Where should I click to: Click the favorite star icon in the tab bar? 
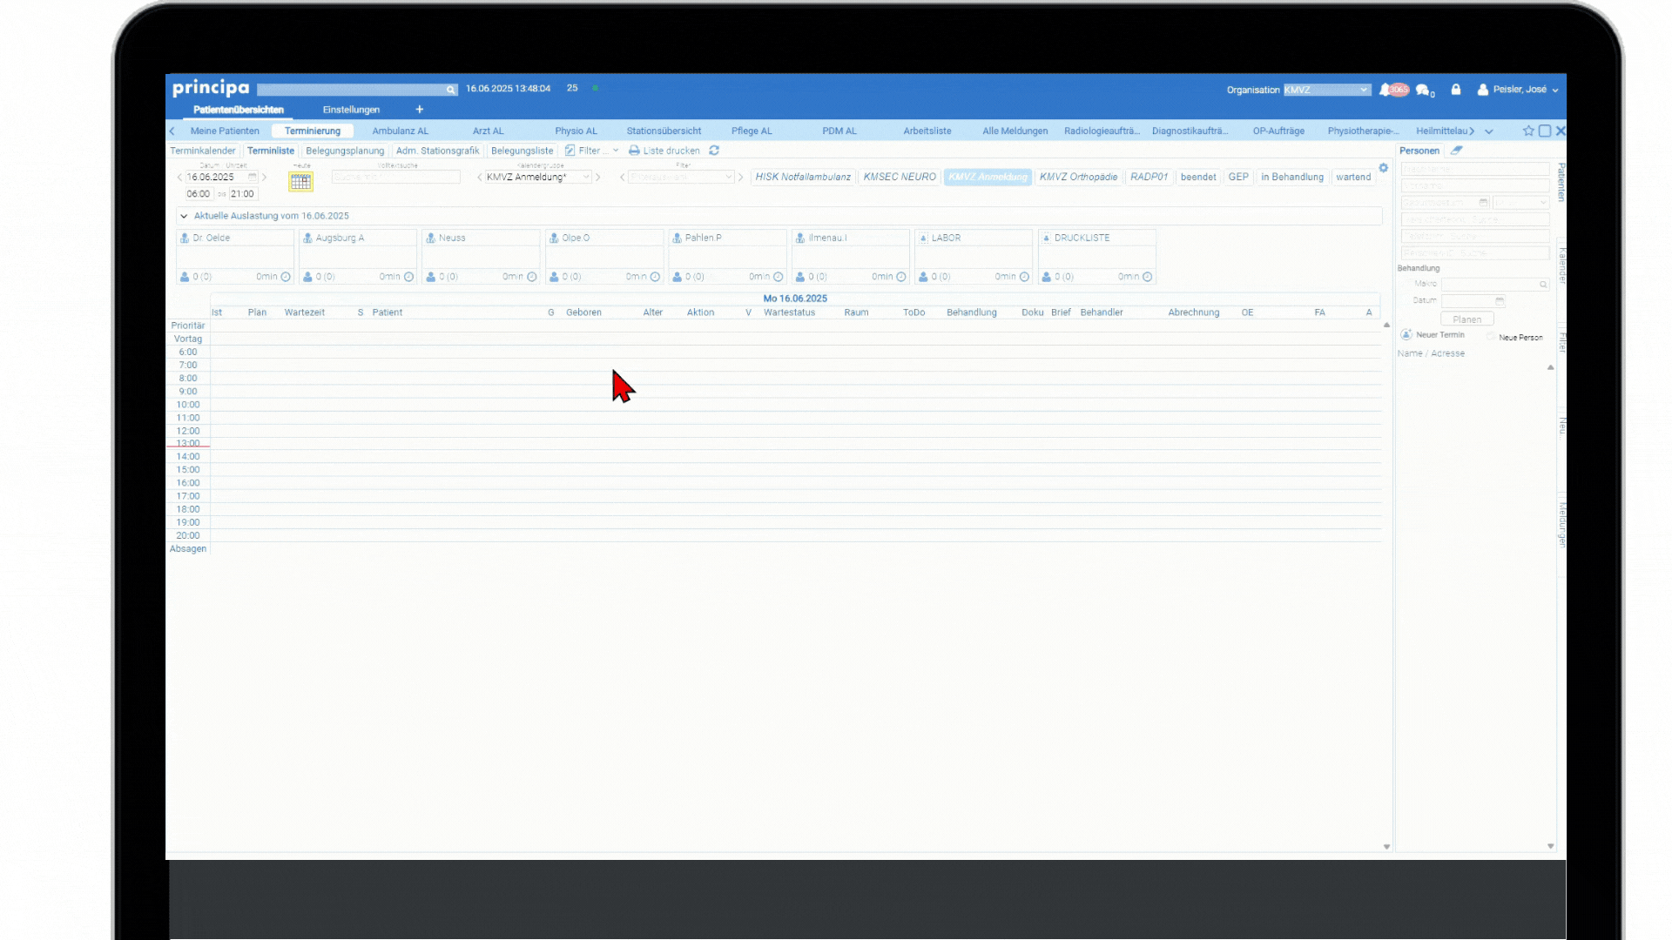pyautogui.click(x=1528, y=131)
